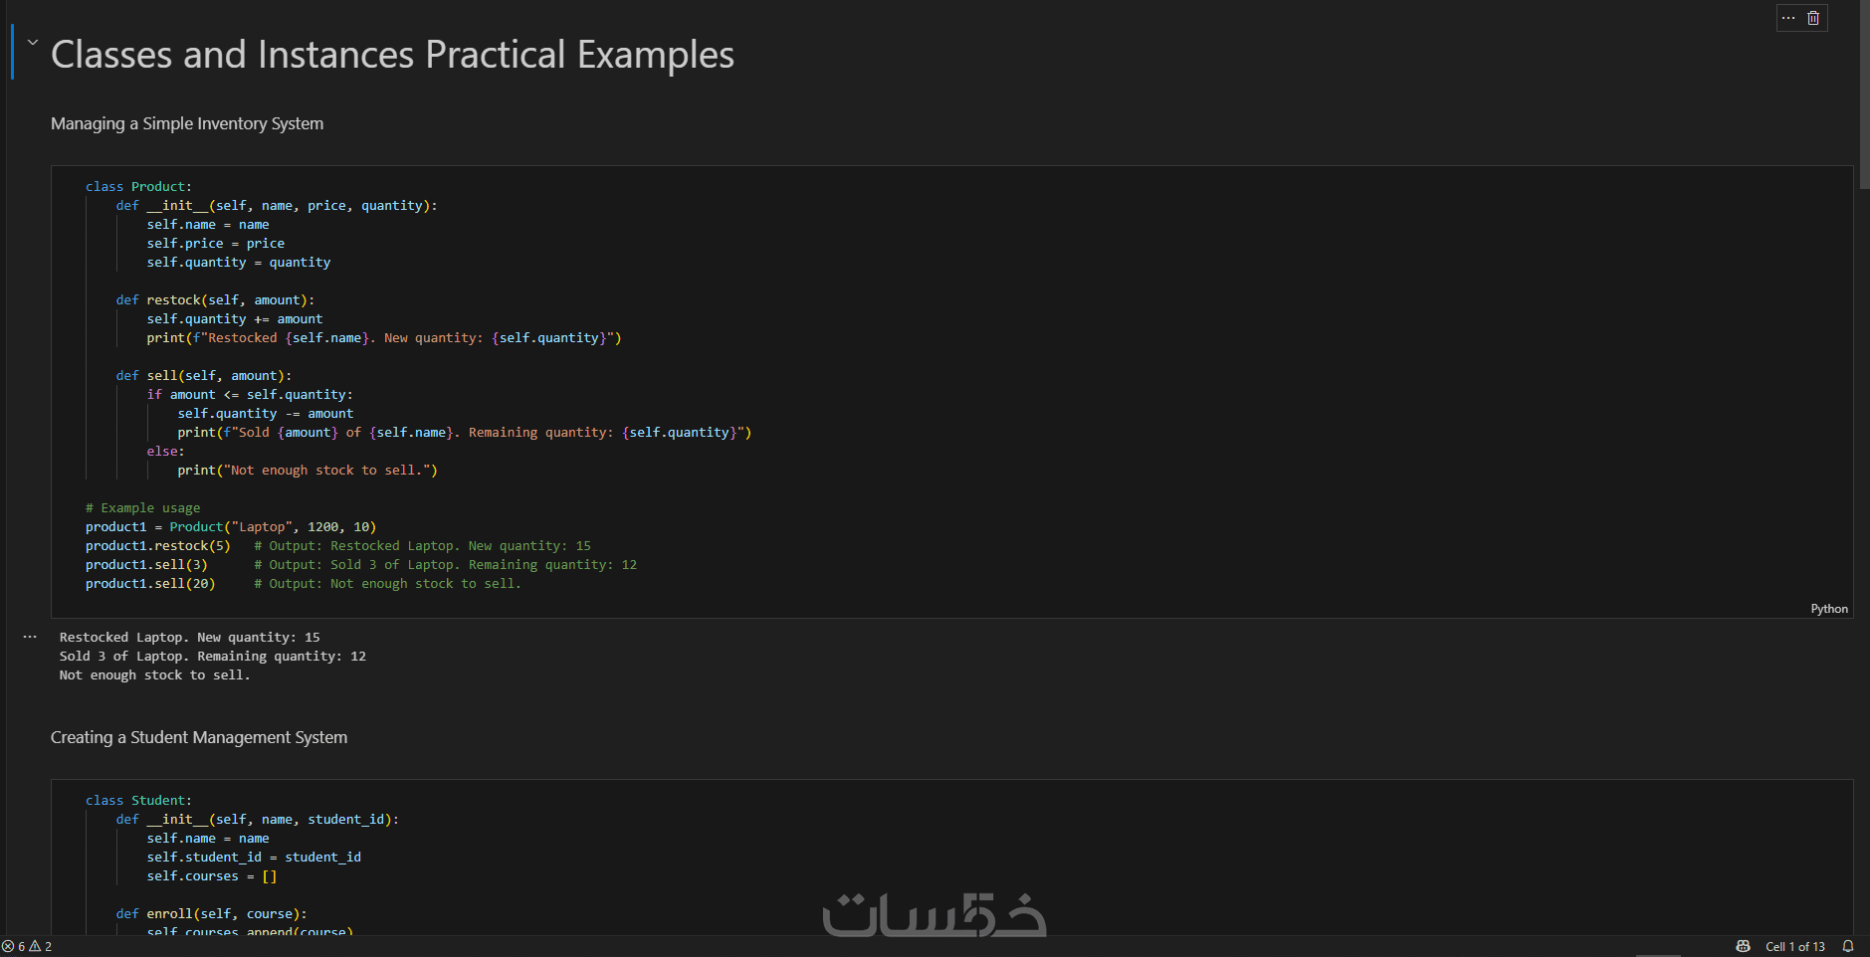Click the warnings count triangle icon
Image resolution: width=1870 pixels, height=957 pixels.
click(35, 946)
